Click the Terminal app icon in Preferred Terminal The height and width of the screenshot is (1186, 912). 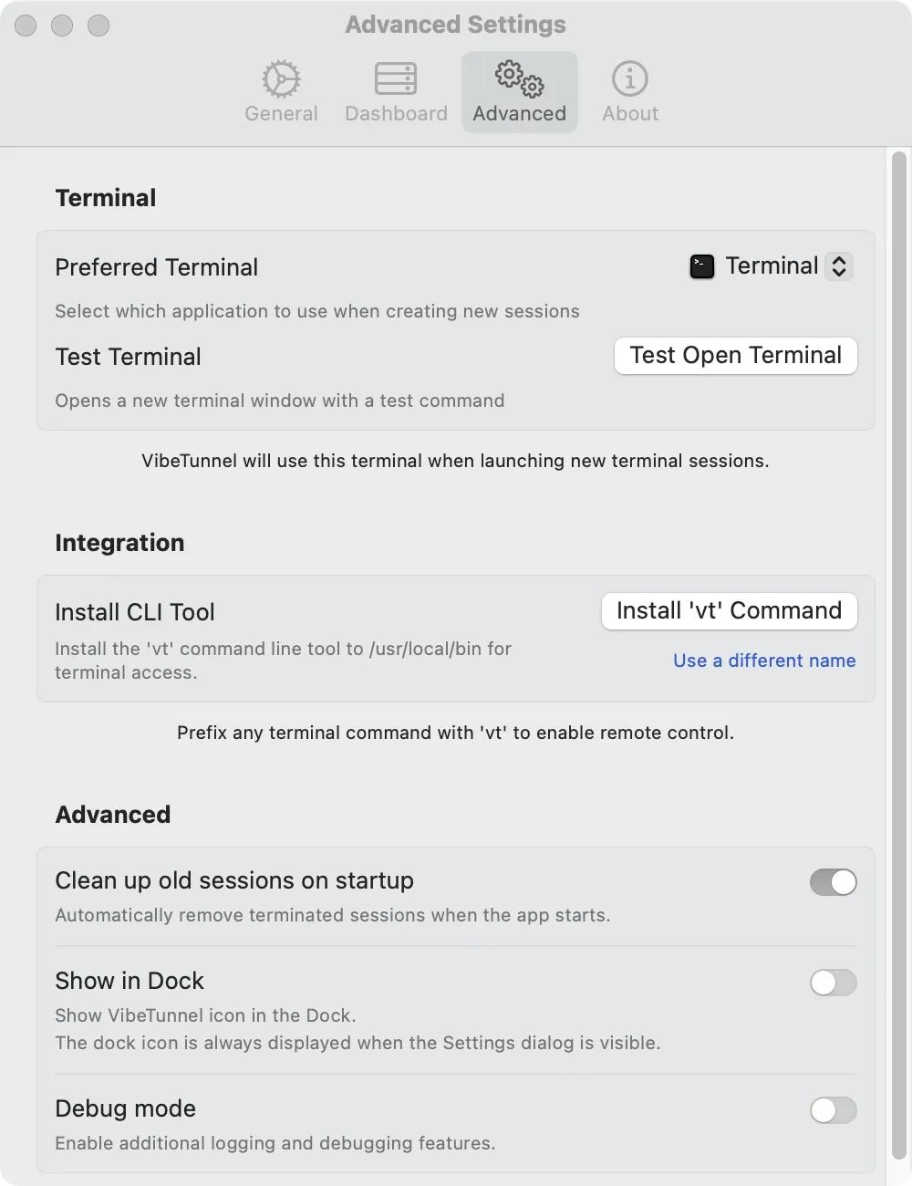coord(702,266)
